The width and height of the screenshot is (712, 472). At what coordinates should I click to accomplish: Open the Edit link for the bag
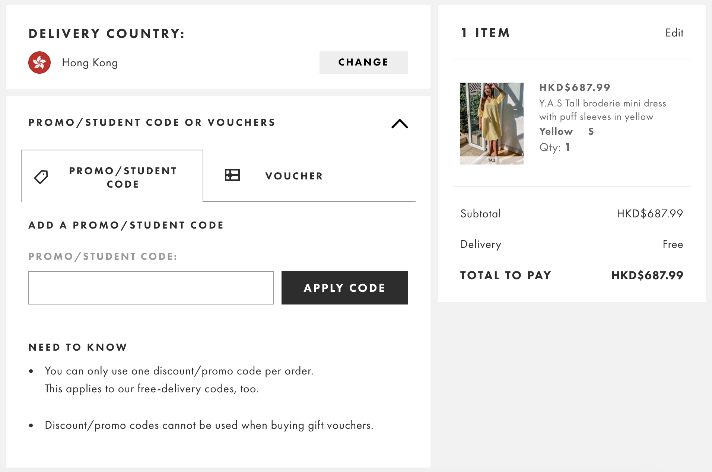(x=674, y=33)
